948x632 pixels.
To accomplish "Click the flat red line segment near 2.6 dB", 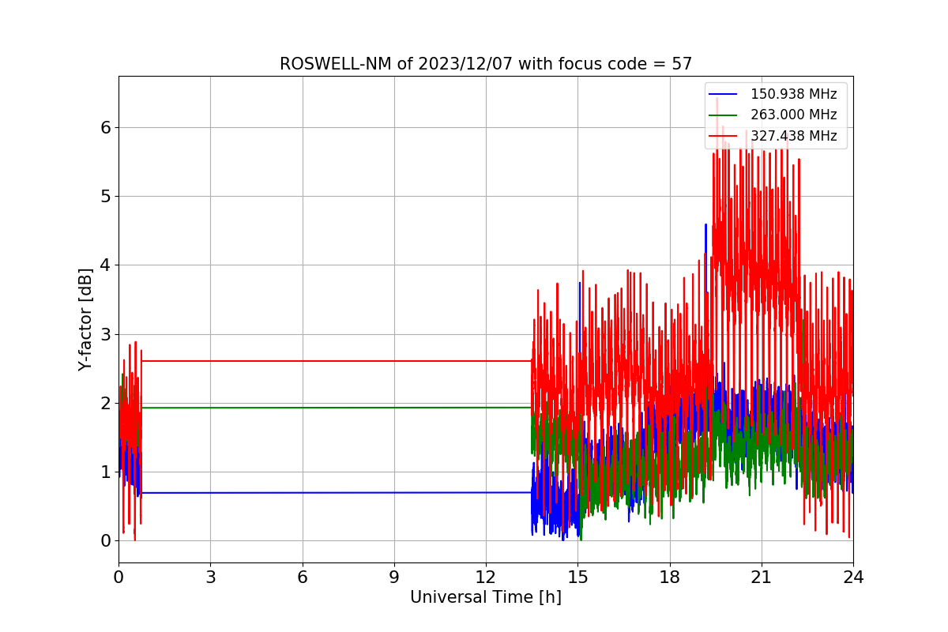I will [x=337, y=361].
